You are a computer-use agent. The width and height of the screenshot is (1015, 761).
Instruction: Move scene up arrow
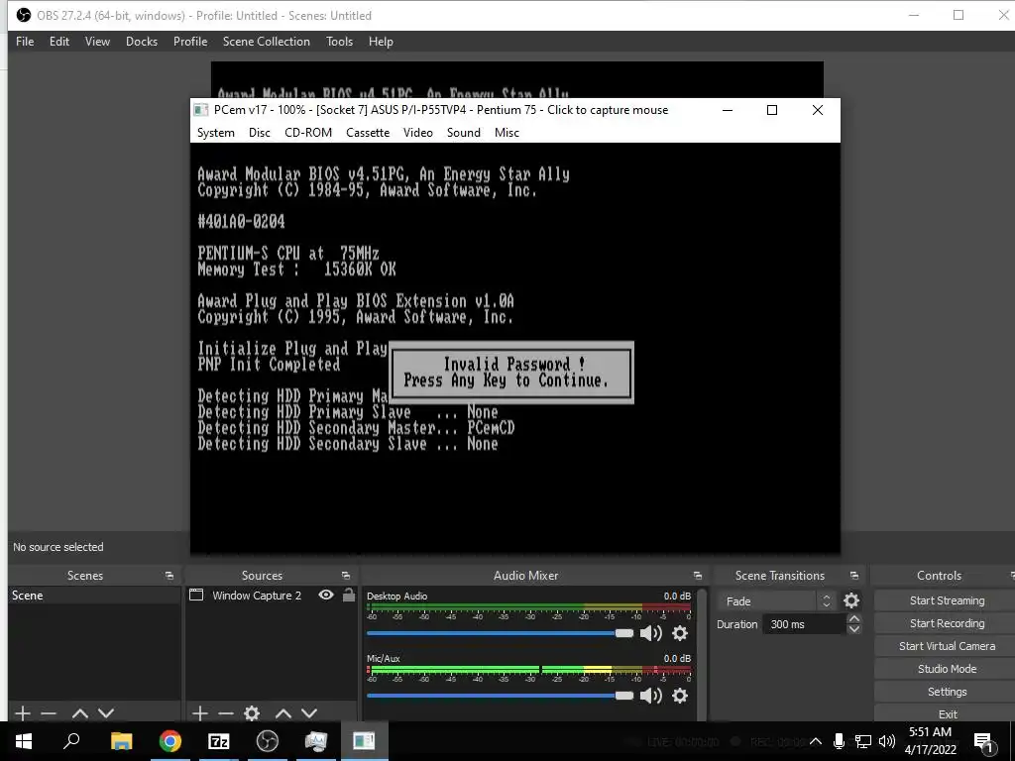pyautogui.click(x=80, y=713)
